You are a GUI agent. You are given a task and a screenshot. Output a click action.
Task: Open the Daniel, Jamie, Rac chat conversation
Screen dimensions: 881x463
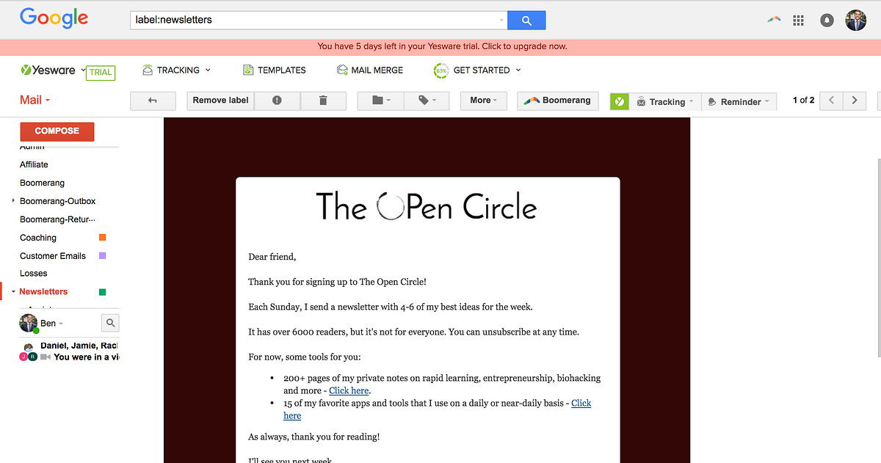69,351
